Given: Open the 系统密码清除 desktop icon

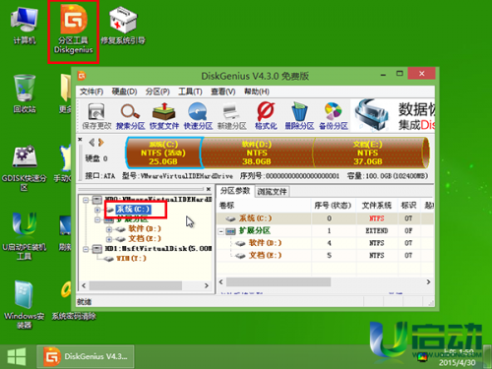Looking at the screenshot, I should (x=74, y=300).
